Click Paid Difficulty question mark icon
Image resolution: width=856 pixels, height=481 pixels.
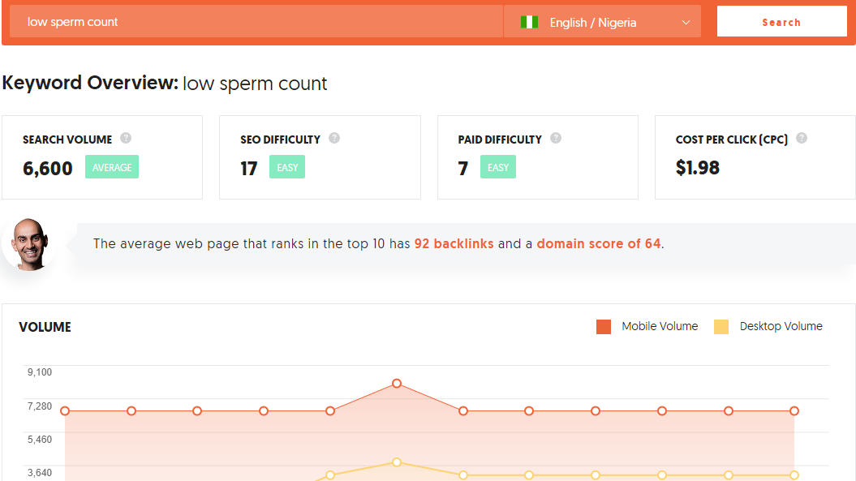click(556, 138)
